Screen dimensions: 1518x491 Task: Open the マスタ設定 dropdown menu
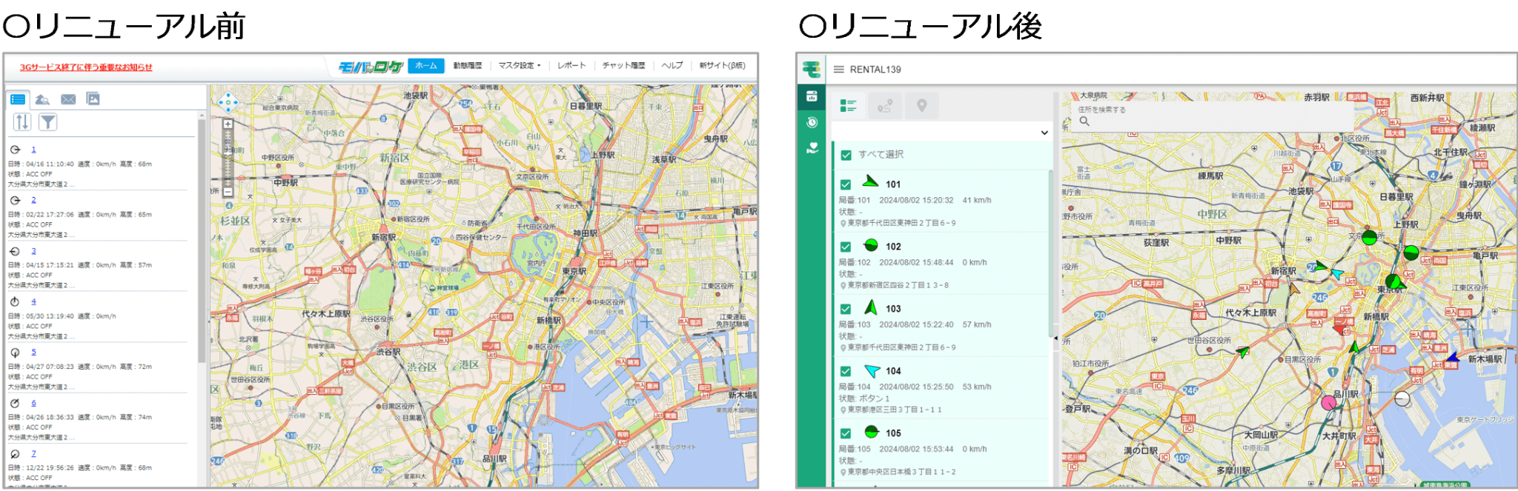coord(519,66)
